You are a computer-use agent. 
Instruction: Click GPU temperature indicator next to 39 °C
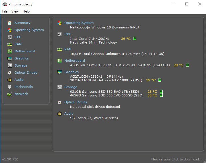(x=160, y=80)
